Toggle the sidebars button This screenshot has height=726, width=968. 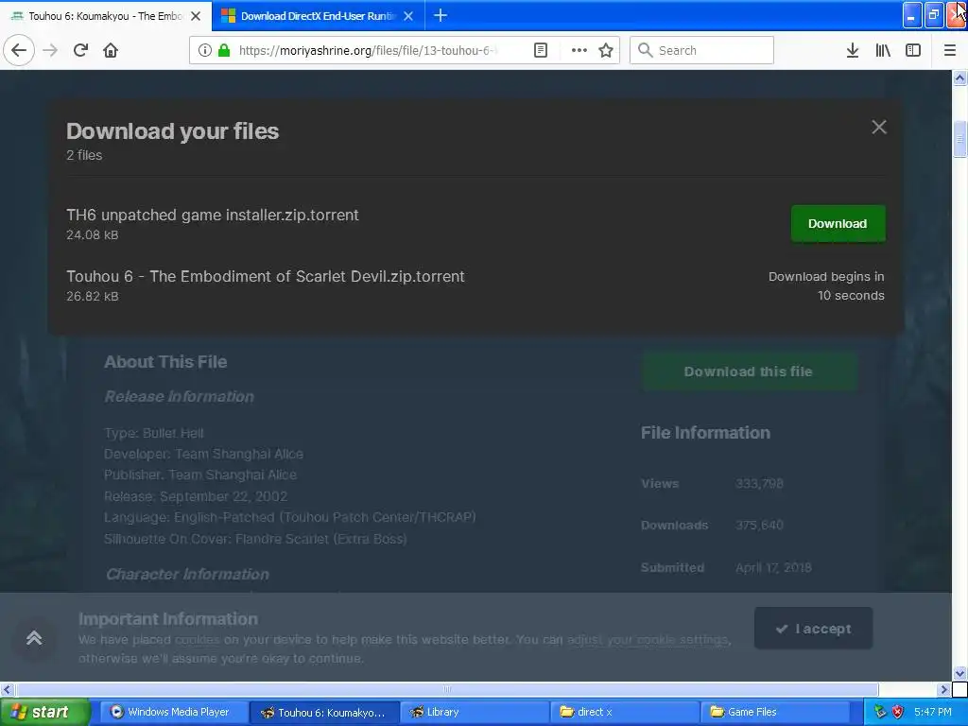tap(913, 50)
